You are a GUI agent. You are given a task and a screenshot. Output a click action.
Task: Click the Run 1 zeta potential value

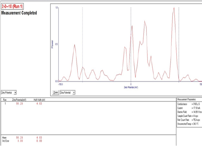click(20, 103)
